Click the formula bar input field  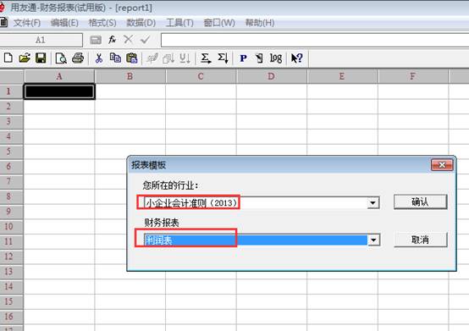[x=315, y=40]
